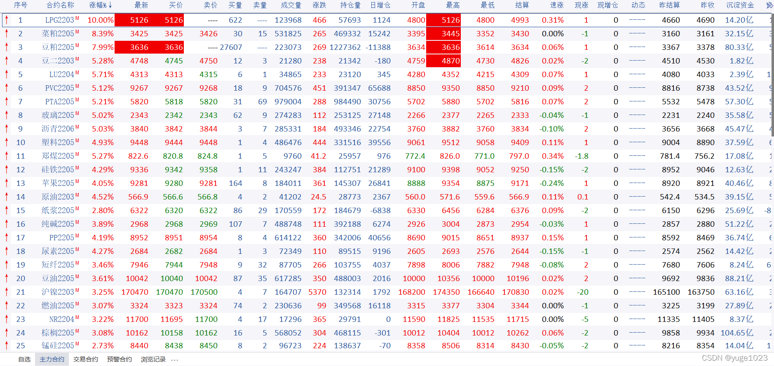Click the red up-arrow icon beside 豆油2205
Viewport: 774px width, 366px height.
(x=7, y=278)
